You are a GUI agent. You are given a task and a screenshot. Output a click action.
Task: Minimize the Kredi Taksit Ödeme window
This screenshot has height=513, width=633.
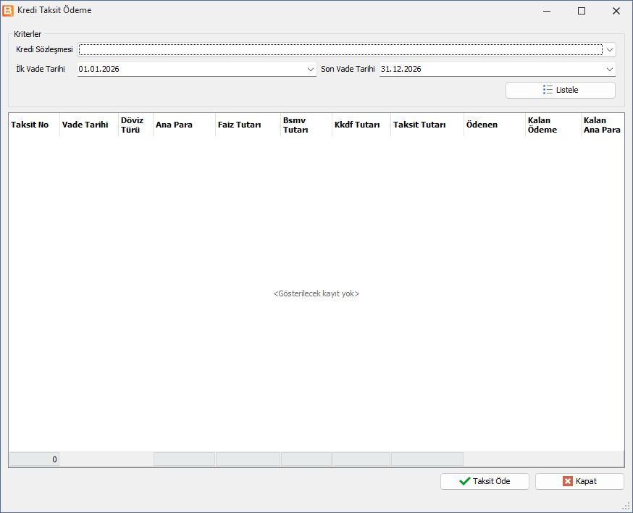(x=547, y=11)
